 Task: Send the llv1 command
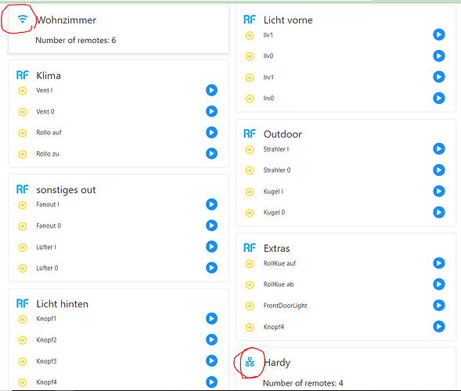pos(439,34)
